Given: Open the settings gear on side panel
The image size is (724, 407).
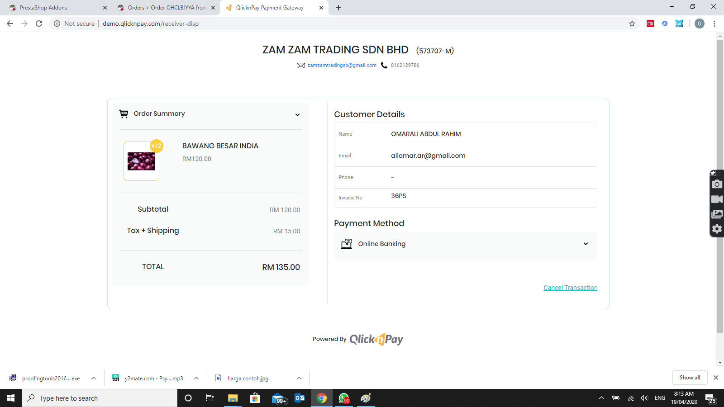Looking at the screenshot, I should coord(717,229).
